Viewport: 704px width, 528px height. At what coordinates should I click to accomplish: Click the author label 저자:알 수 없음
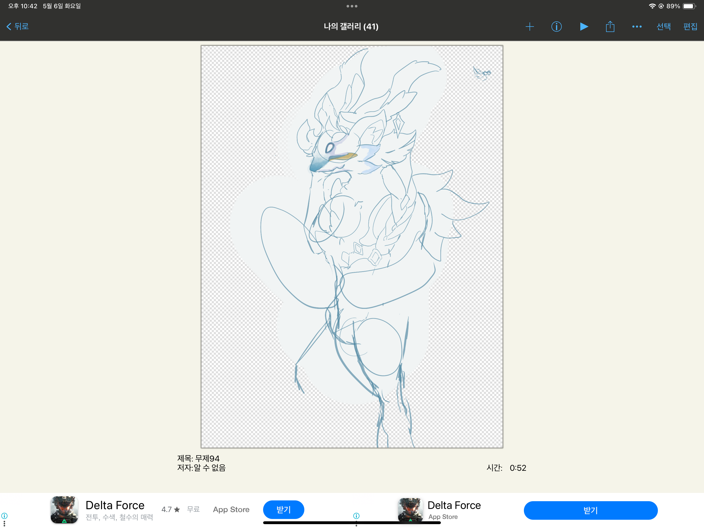click(x=201, y=467)
